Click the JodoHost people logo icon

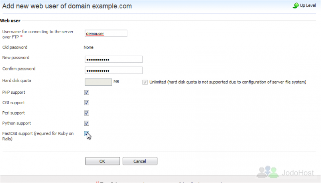pos(268,172)
